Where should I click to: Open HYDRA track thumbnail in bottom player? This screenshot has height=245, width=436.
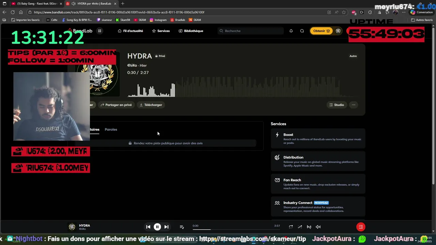coord(72,227)
